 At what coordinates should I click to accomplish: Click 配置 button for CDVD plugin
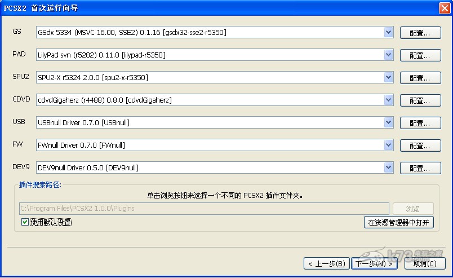tap(420, 100)
